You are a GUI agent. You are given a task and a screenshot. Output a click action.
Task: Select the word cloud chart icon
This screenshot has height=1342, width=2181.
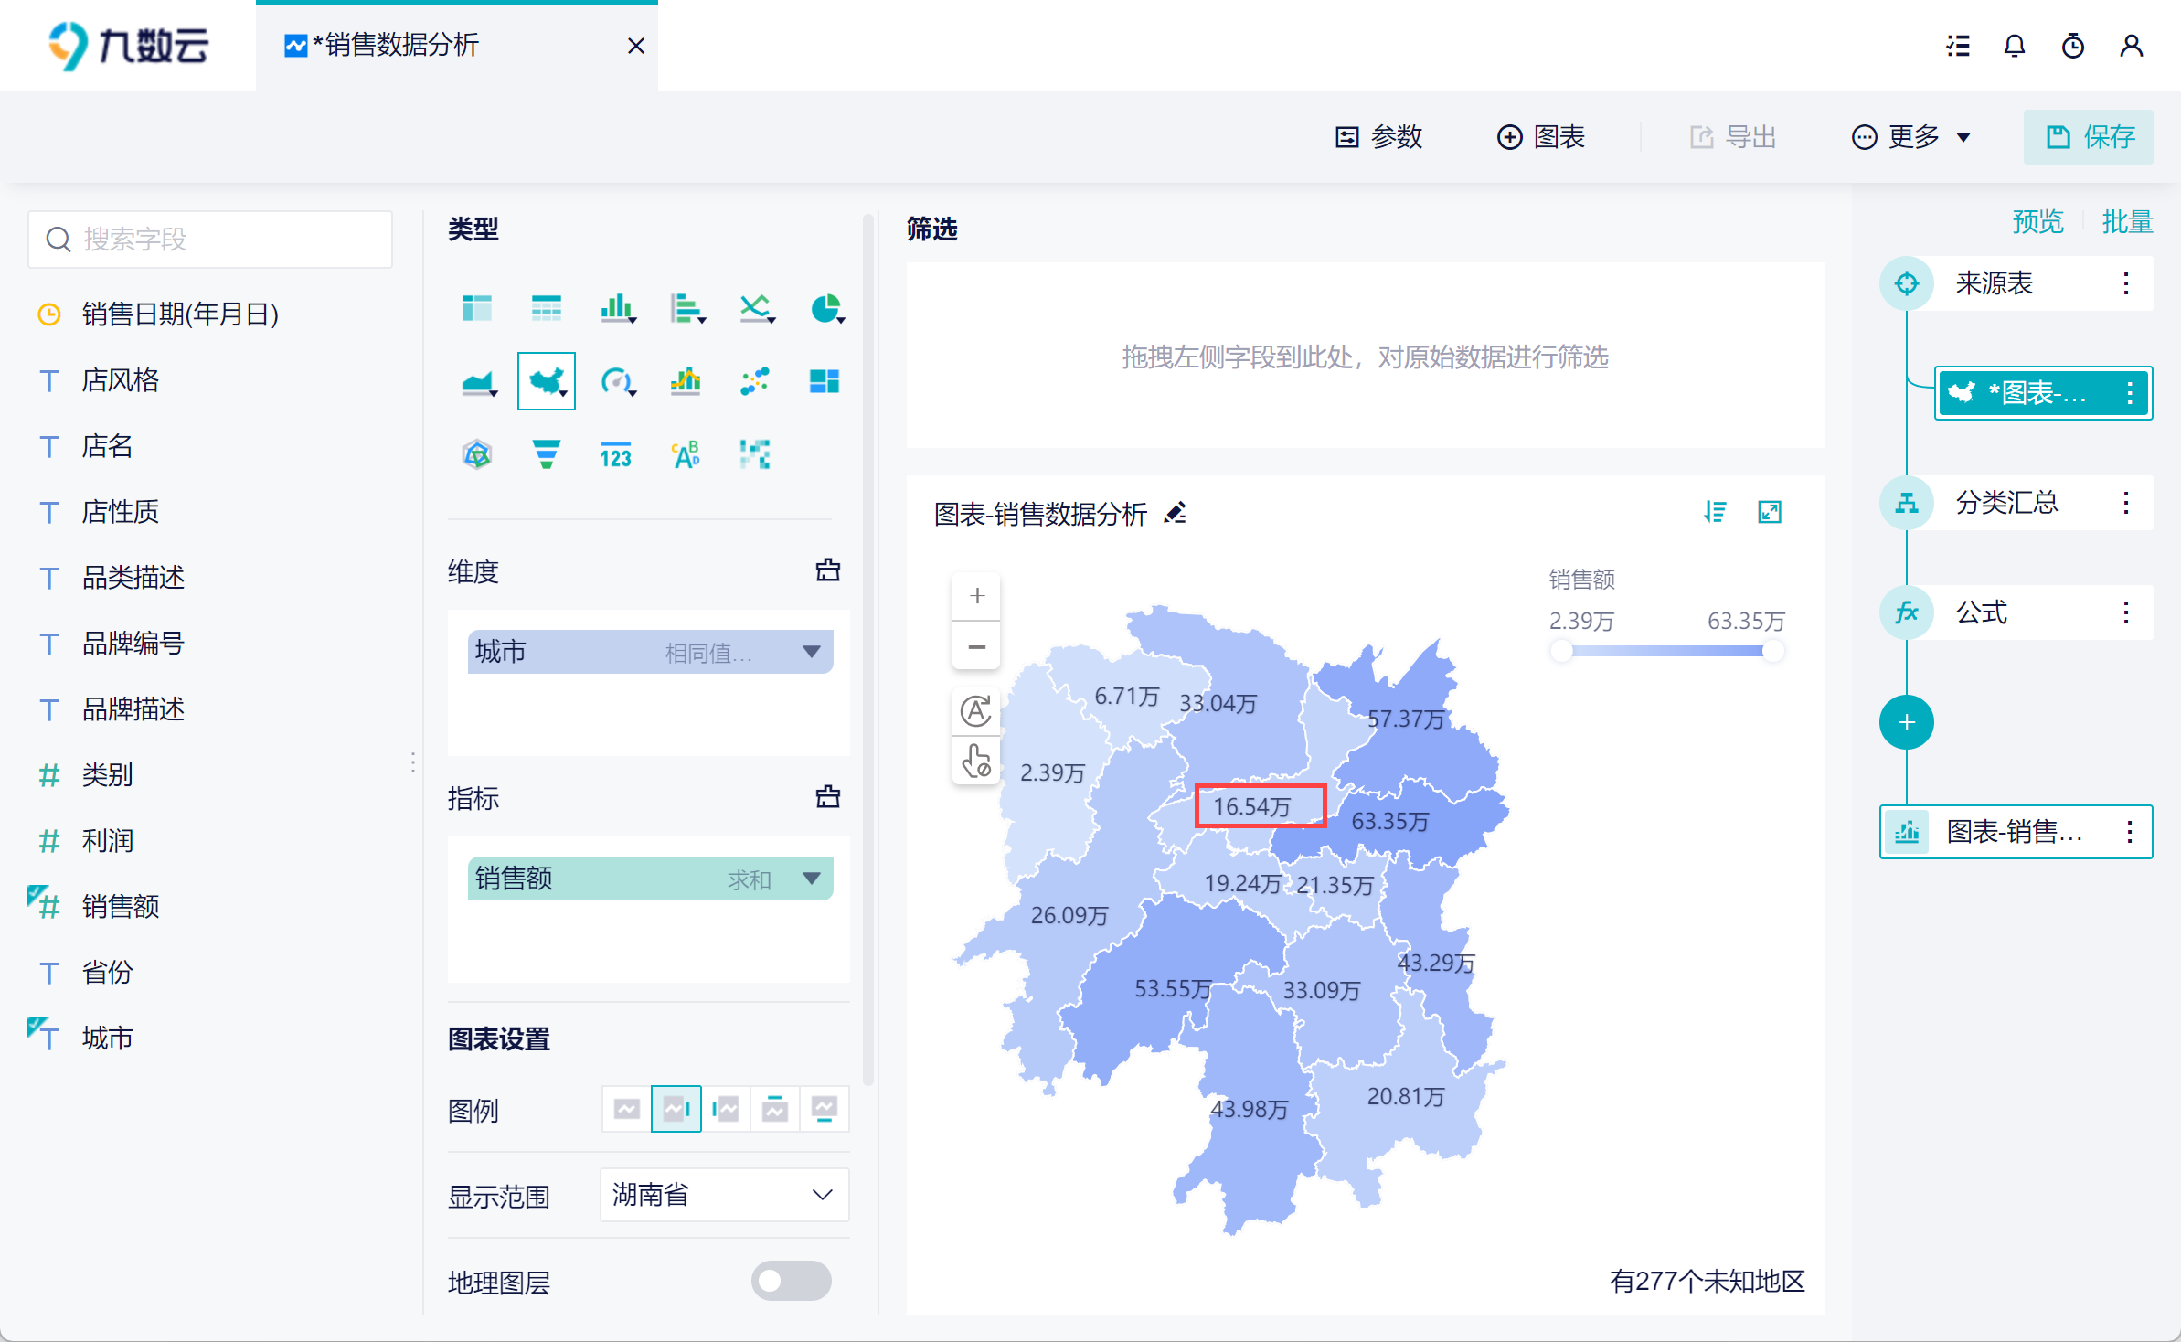click(x=686, y=454)
